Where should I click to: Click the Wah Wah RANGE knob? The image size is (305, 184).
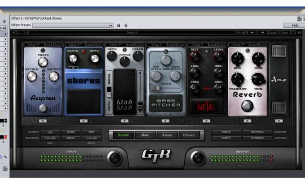pyautogui.click(x=125, y=61)
